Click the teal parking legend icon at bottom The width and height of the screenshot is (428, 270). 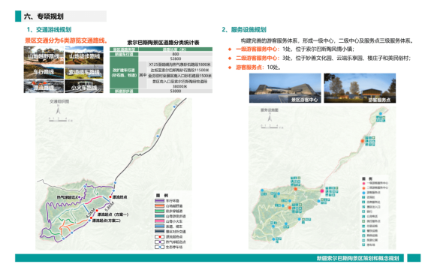pyautogui.click(x=364, y=245)
